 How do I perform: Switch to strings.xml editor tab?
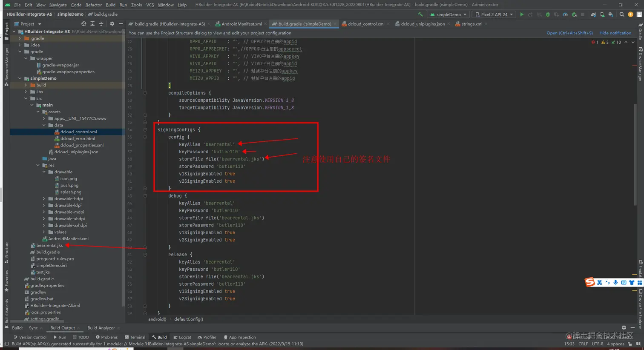point(471,24)
